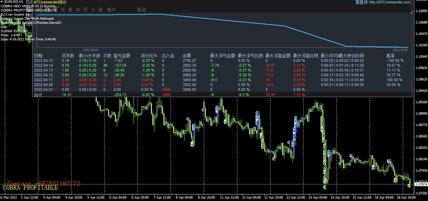
Task: Click the 最大浮盈比例 column header
Action: (x=305, y=56)
